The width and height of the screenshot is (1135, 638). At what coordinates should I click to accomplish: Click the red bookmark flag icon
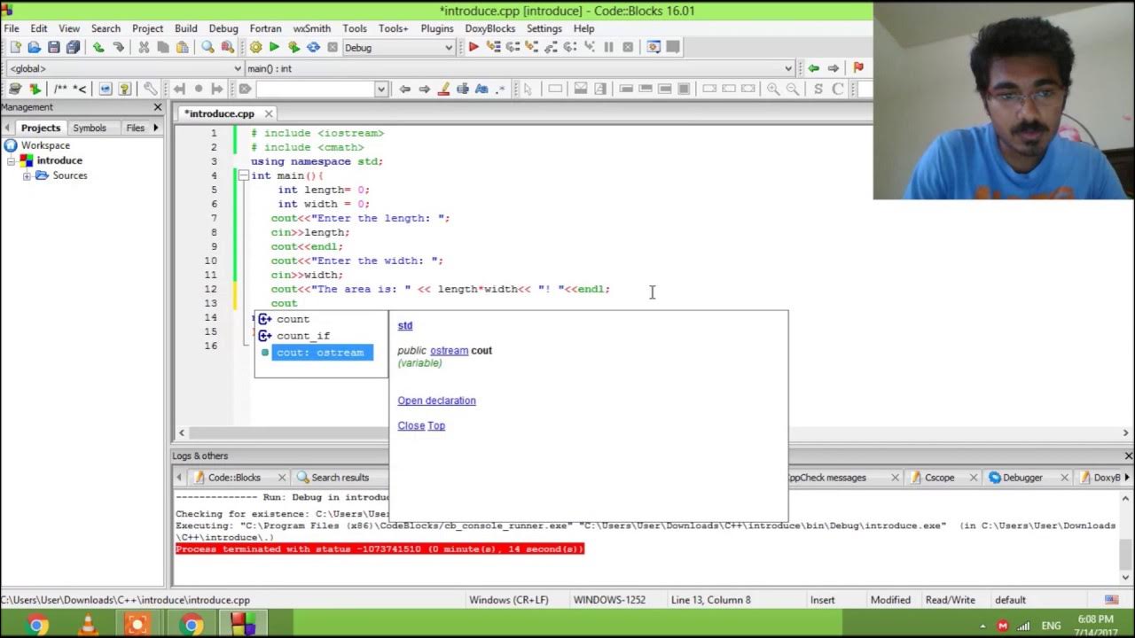858,68
